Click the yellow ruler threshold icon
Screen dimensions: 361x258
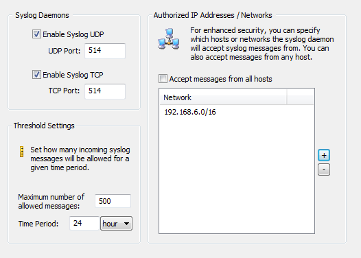pyautogui.click(x=22, y=152)
